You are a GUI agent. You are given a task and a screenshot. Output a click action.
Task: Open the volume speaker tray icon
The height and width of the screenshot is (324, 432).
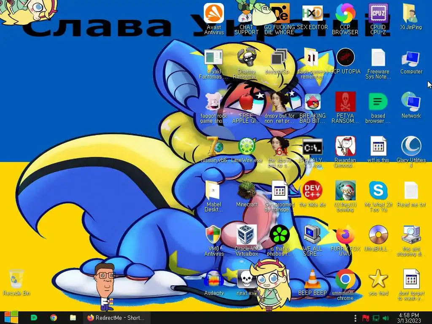(x=386, y=318)
